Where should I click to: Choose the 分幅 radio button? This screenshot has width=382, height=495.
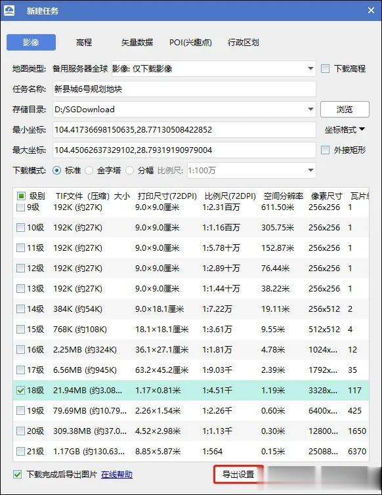point(130,171)
